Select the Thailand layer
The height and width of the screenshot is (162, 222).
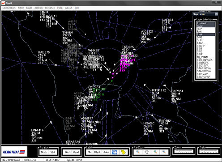pos(206,23)
